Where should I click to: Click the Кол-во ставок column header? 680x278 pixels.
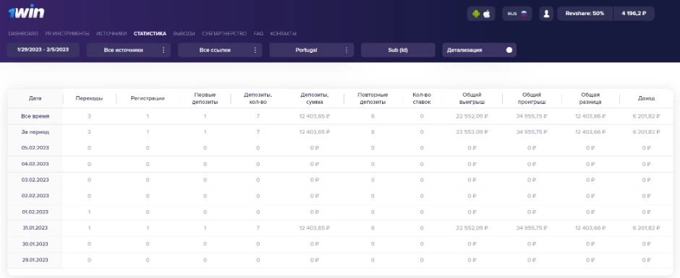click(422, 98)
